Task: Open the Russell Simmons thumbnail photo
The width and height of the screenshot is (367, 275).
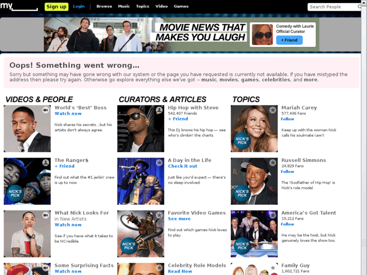Action: (x=254, y=181)
